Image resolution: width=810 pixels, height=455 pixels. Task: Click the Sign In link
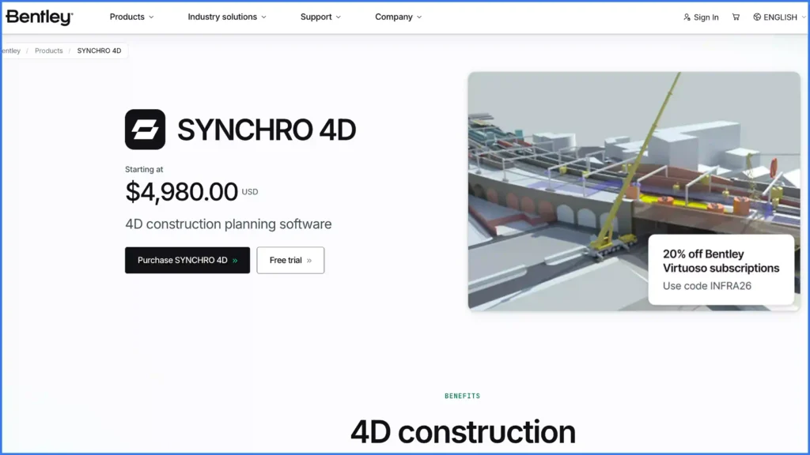pos(701,17)
